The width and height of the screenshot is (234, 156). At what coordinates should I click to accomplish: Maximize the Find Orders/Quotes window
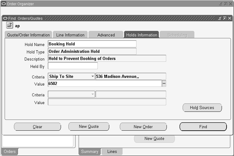pos(225,18)
